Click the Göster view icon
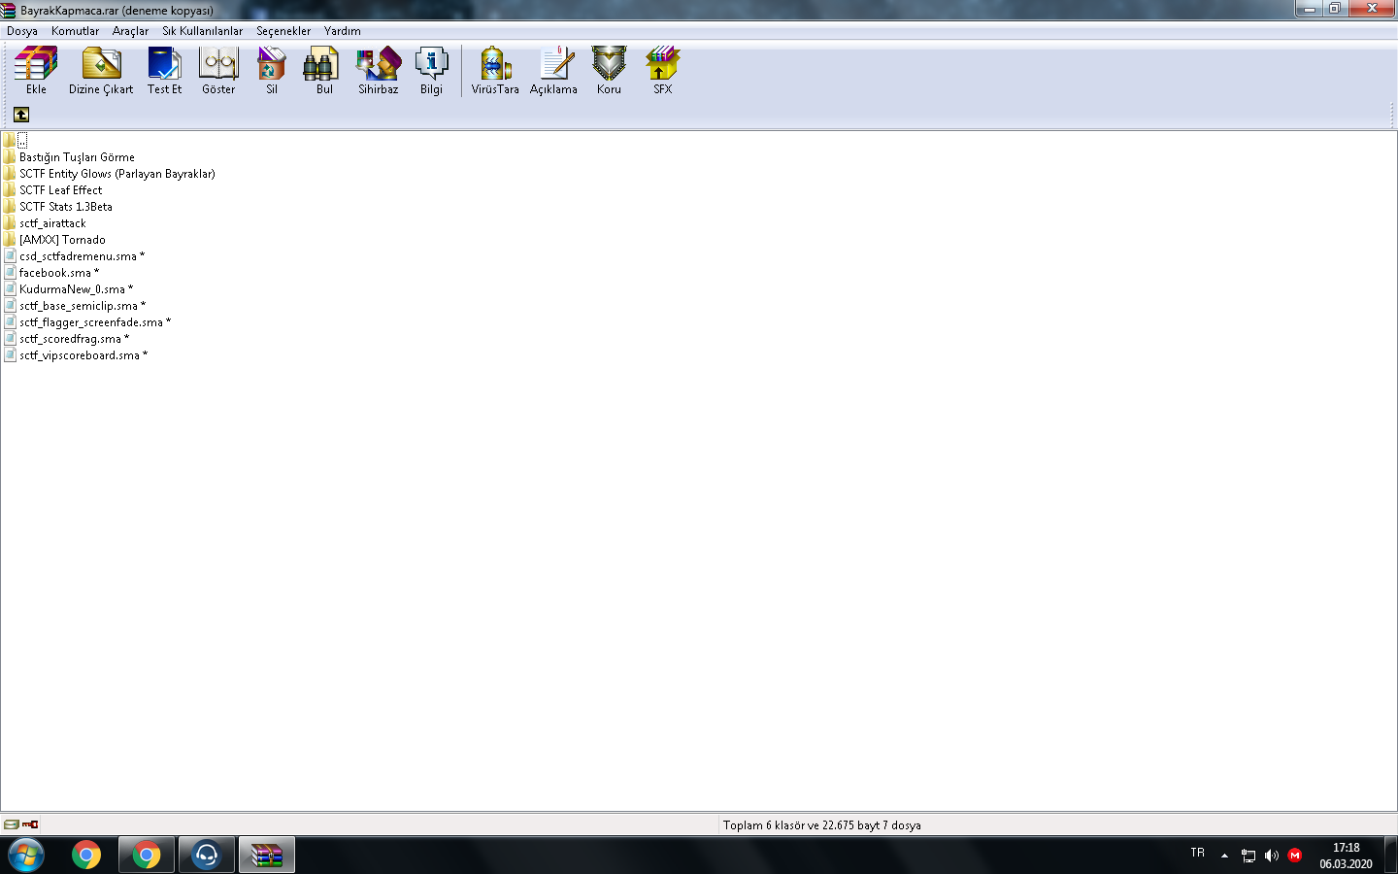Viewport: 1398px width, 874px height. 218,64
